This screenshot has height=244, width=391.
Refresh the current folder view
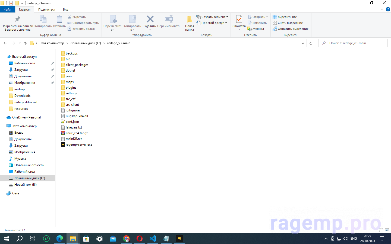(x=311, y=43)
